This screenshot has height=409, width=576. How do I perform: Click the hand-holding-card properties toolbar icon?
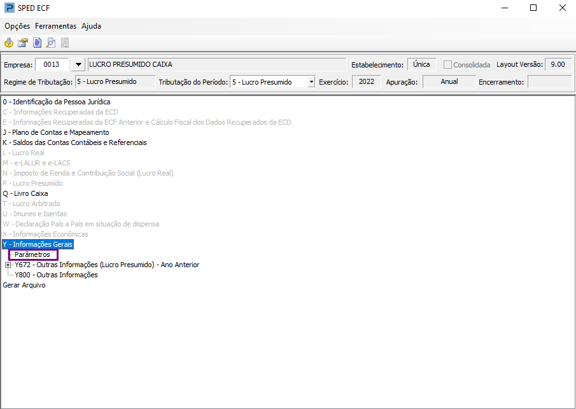click(x=23, y=43)
